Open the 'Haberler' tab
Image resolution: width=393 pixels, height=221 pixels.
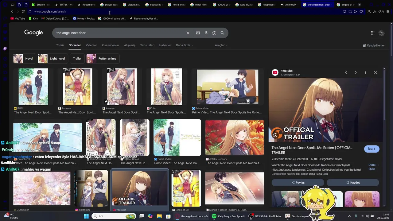tap(165, 45)
